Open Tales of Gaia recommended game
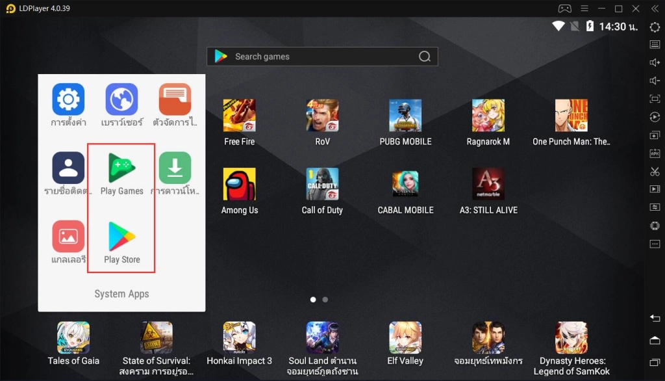This screenshot has width=665, height=381. coord(73,337)
